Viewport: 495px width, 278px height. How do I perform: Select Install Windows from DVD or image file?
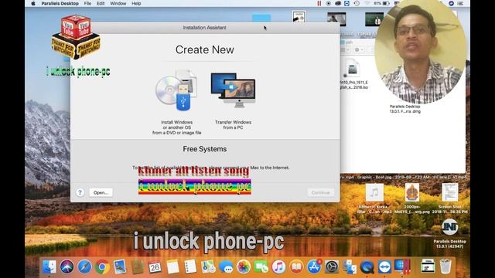177,103
